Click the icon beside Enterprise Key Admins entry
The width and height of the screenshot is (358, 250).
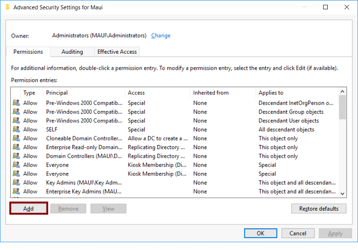pos(17,191)
